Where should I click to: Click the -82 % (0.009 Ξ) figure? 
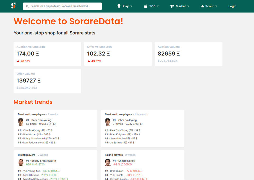pos(122,164)
